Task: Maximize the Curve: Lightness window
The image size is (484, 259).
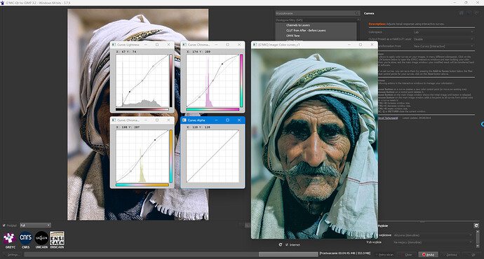Action: [157, 45]
